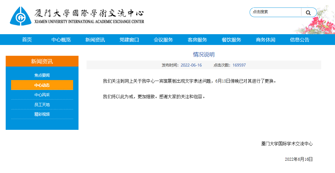
Task: Open the 中心风采 sidebar link
Action: 42,95
